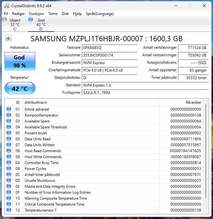The height and width of the screenshot is (219, 213).
Task: Click the Standard field NVM Express 1.3
Action: [x=145, y=85]
